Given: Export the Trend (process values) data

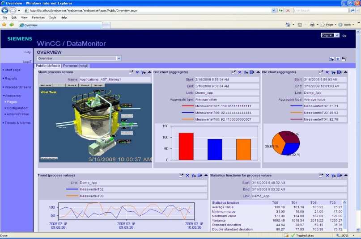Looking at the screenshot, I should 200,176.
